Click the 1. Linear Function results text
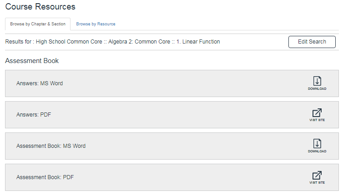This screenshot has width=343, height=195. [197, 42]
